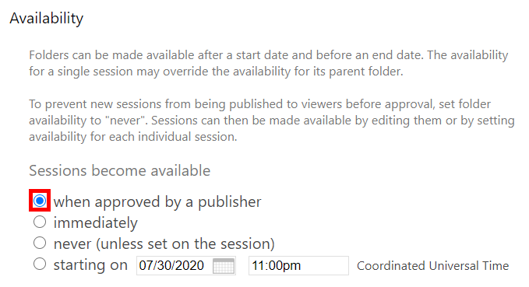The width and height of the screenshot is (529, 287).
Task: Click the "never (unless set on the session)" label
Action: tap(164, 244)
